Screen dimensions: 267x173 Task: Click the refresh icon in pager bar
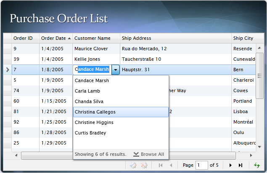(x=257, y=165)
